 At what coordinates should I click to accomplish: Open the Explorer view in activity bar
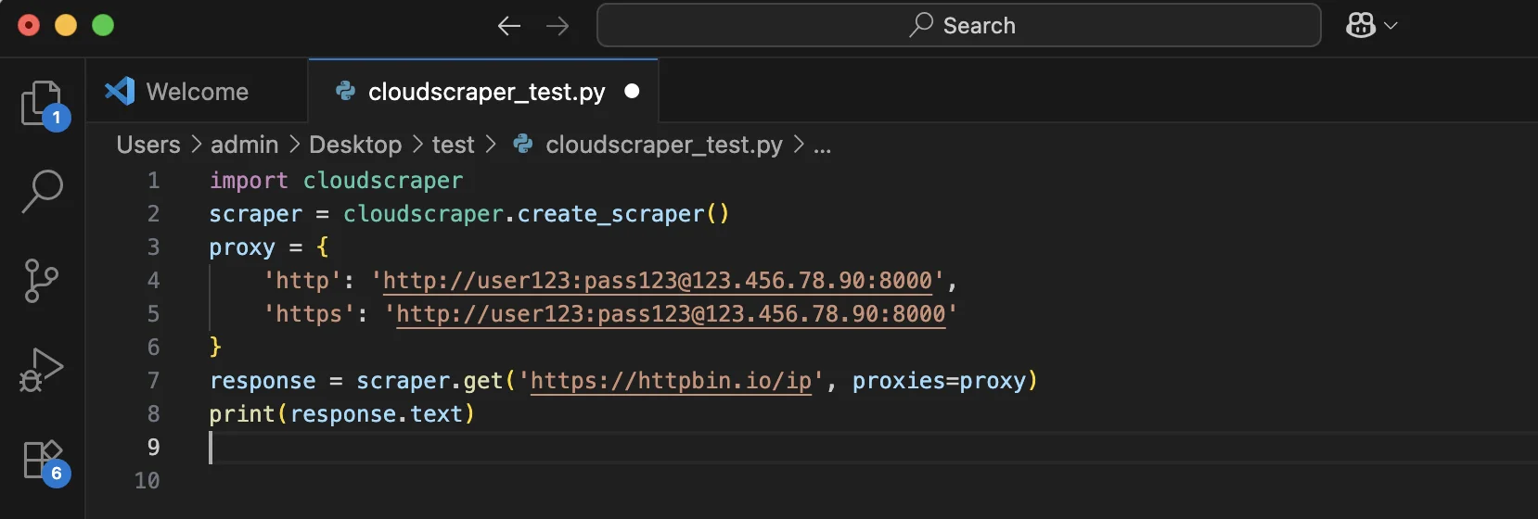point(43,104)
